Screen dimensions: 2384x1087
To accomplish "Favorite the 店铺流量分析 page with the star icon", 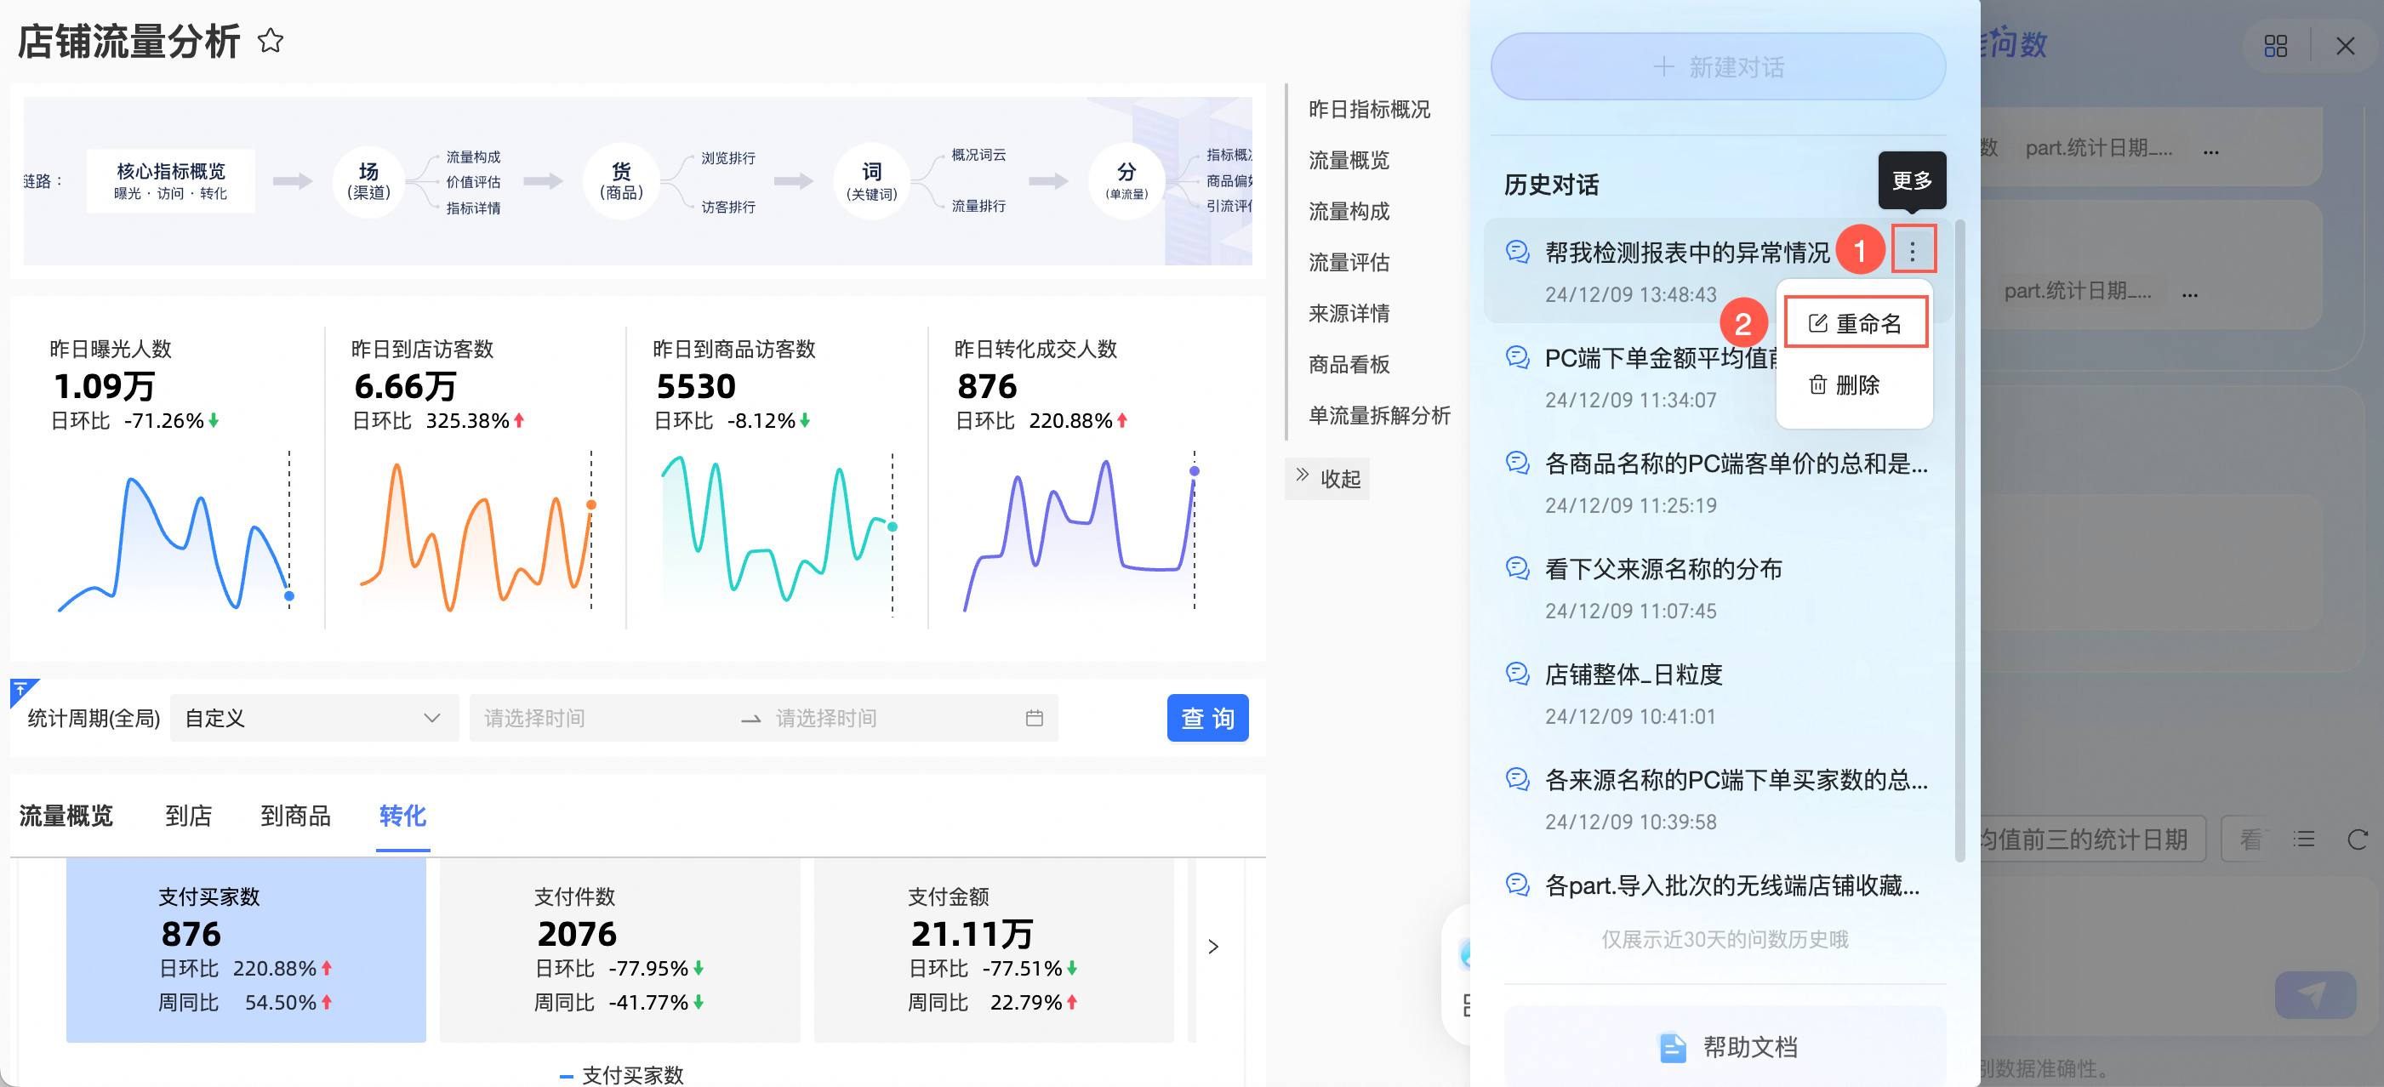I will click(x=271, y=41).
